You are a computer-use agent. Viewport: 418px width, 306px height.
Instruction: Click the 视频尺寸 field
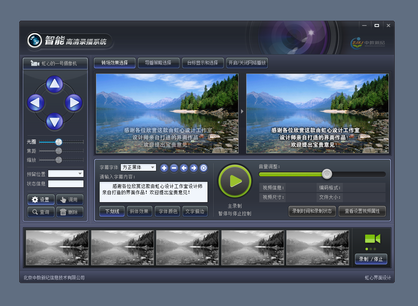pos(288,197)
